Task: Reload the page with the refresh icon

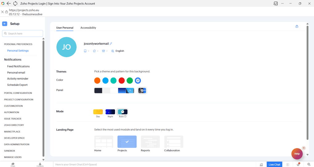Action: tap(15, 3)
